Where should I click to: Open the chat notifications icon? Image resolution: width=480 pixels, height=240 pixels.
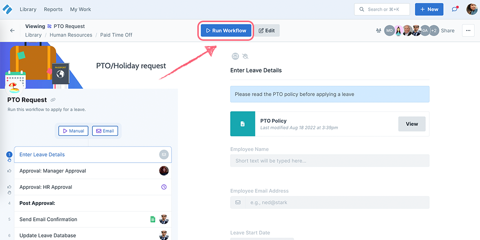point(455,9)
